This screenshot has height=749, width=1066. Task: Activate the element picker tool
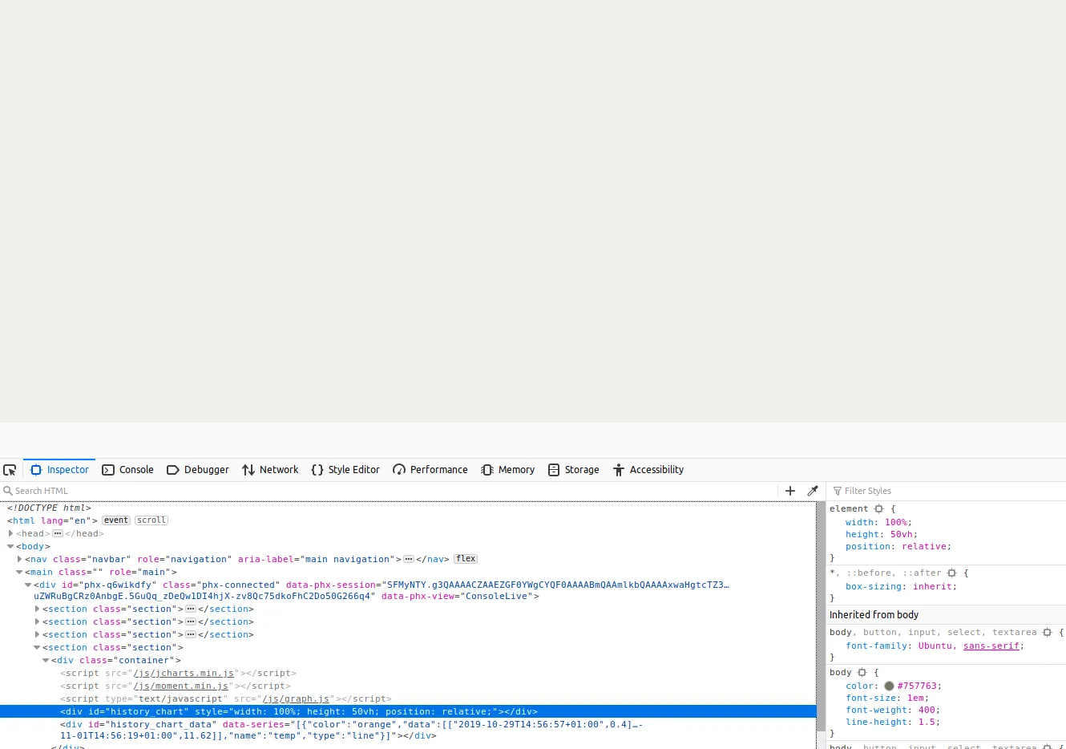[10, 470]
